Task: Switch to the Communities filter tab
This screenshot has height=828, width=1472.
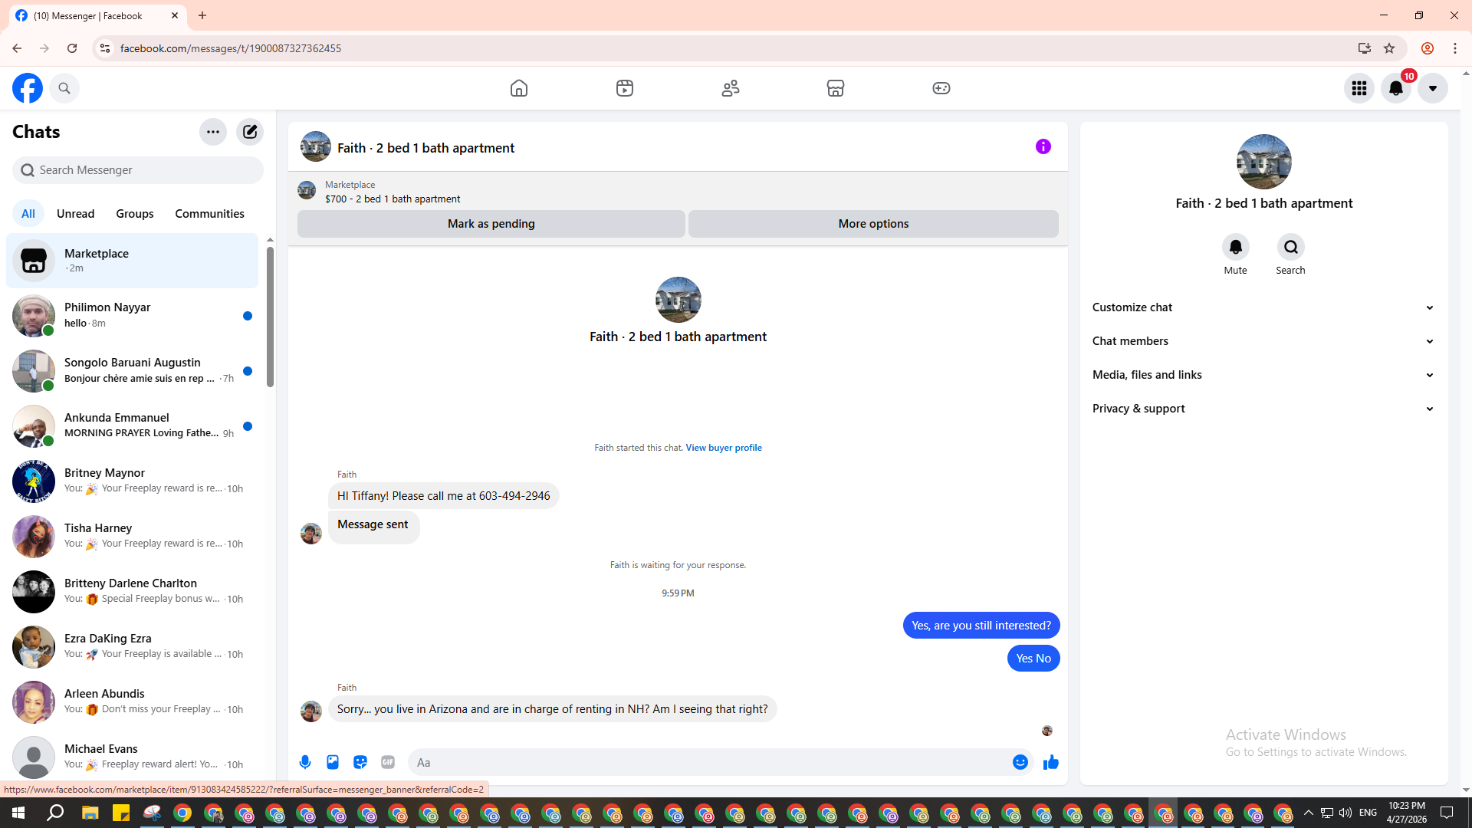Action: [x=209, y=214]
